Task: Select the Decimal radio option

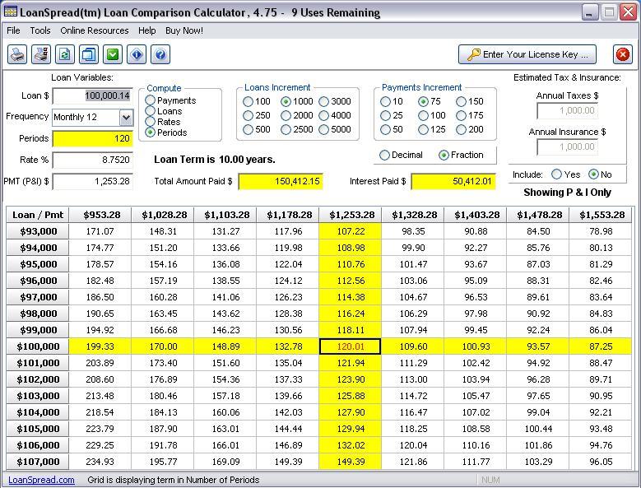Action: click(384, 156)
